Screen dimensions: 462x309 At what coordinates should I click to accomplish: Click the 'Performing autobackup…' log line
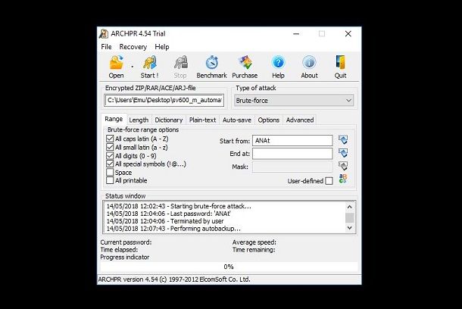point(173,229)
